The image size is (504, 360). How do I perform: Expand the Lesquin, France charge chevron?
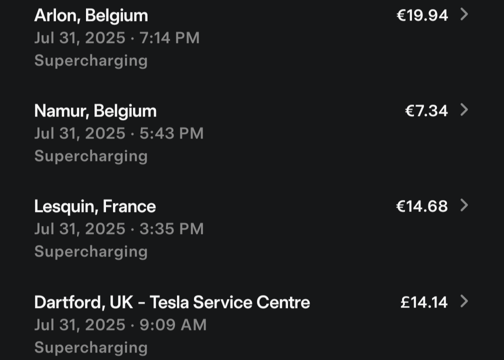coord(464,205)
